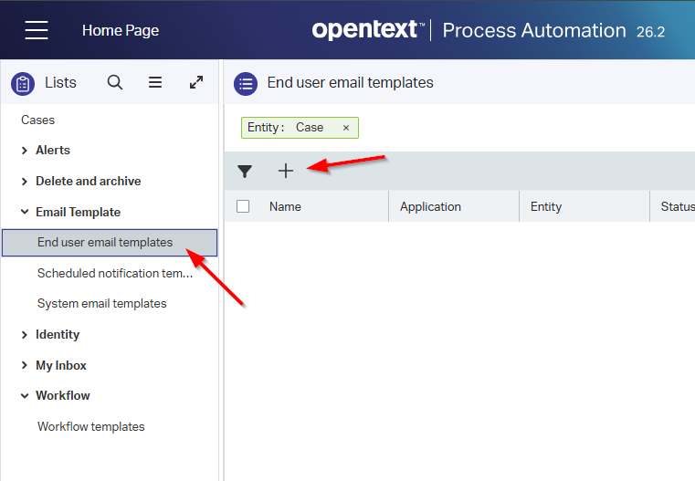This screenshot has height=481, width=695.
Task: Expand the Delete and archive node
Action: tap(25, 182)
